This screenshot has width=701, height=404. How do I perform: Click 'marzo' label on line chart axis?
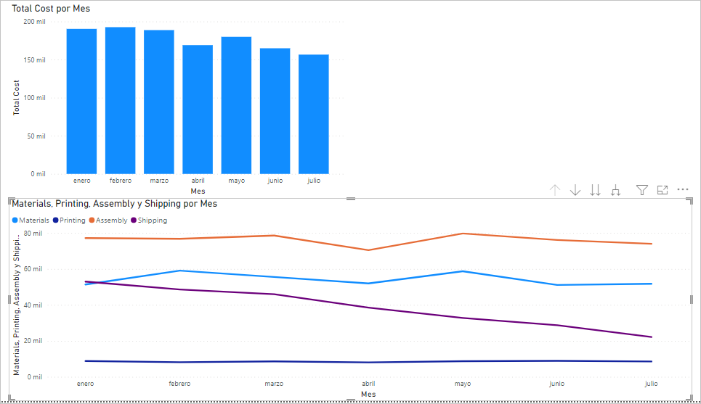pos(274,384)
